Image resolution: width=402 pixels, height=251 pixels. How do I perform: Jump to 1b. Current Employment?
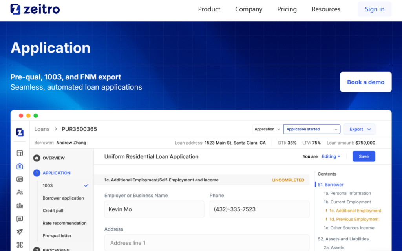[x=347, y=202]
